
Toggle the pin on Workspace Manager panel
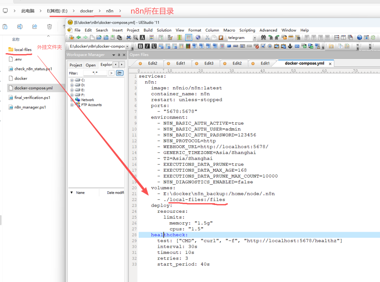119,55
